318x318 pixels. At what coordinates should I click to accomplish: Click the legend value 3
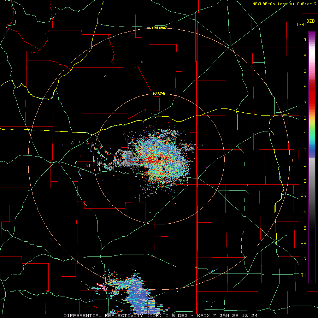pos(305,102)
